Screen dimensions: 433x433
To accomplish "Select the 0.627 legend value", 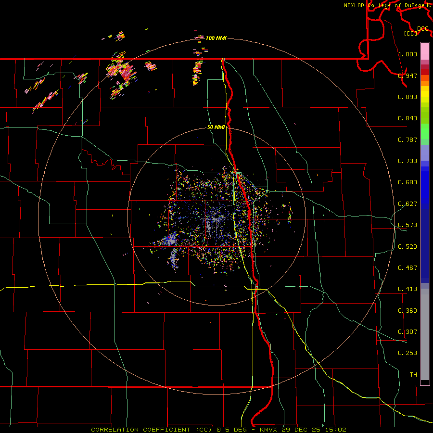I will pyautogui.click(x=408, y=204).
